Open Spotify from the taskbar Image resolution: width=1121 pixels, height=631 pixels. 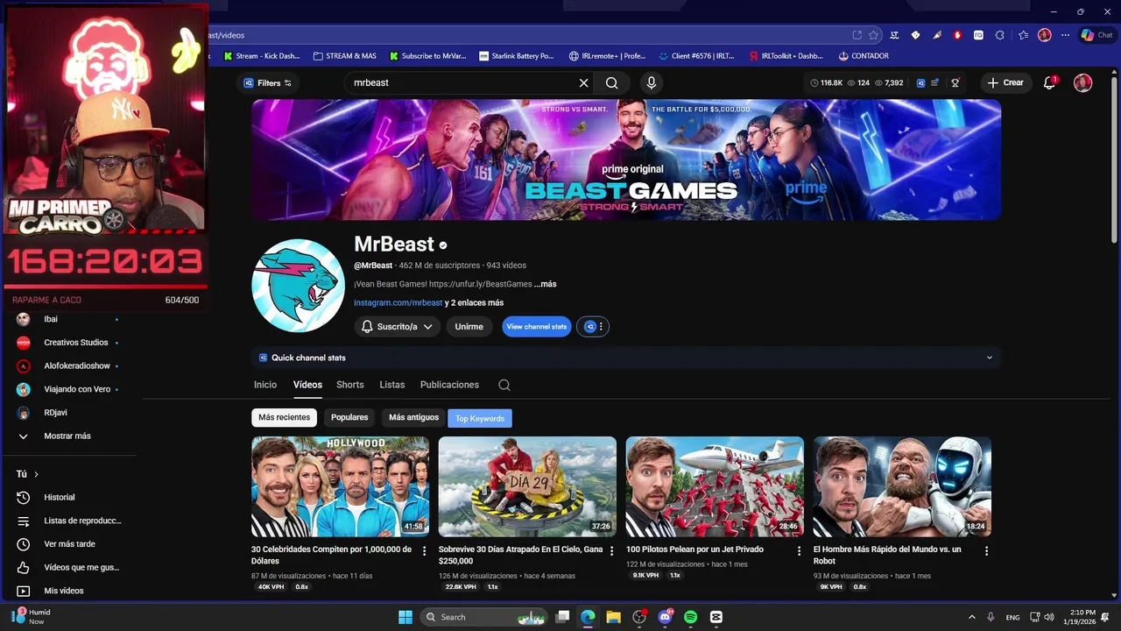[690, 617]
